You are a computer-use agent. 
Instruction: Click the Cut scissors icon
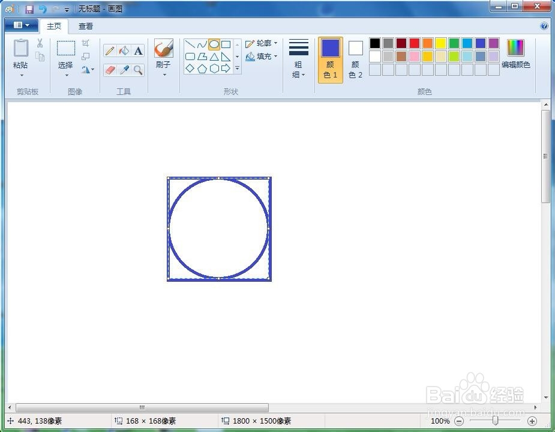(40, 43)
